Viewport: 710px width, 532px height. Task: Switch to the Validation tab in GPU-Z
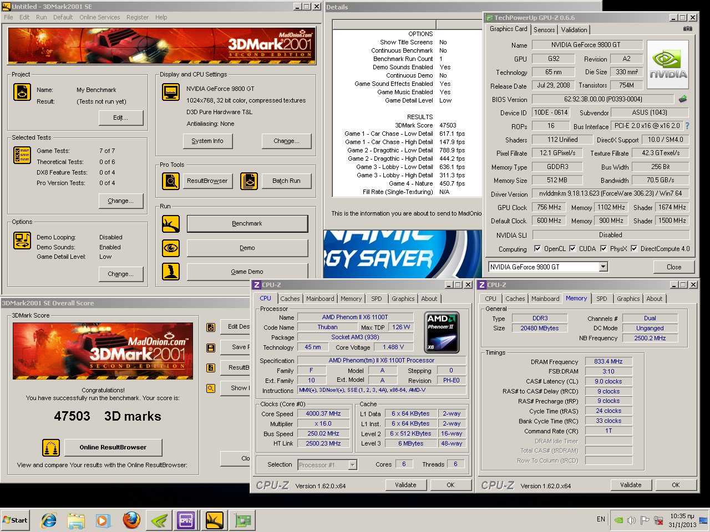(574, 30)
